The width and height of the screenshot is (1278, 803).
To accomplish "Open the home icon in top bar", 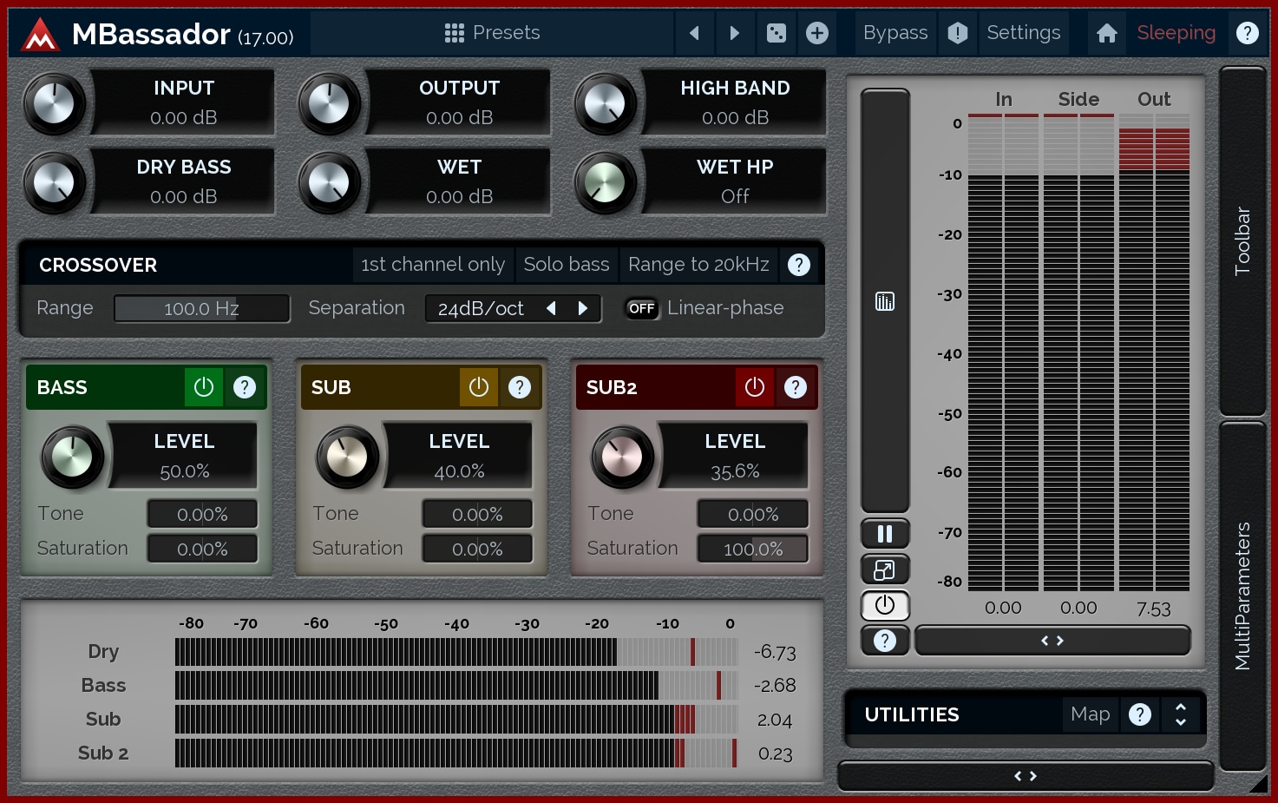I will pyautogui.click(x=1106, y=33).
